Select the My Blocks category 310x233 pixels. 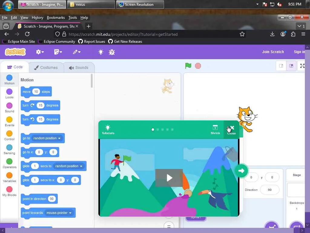(x=9, y=191)
